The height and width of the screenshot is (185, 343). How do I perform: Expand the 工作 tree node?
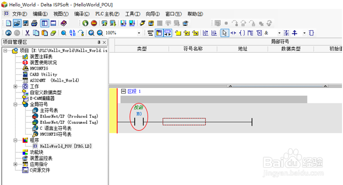(x=15, y=87)
